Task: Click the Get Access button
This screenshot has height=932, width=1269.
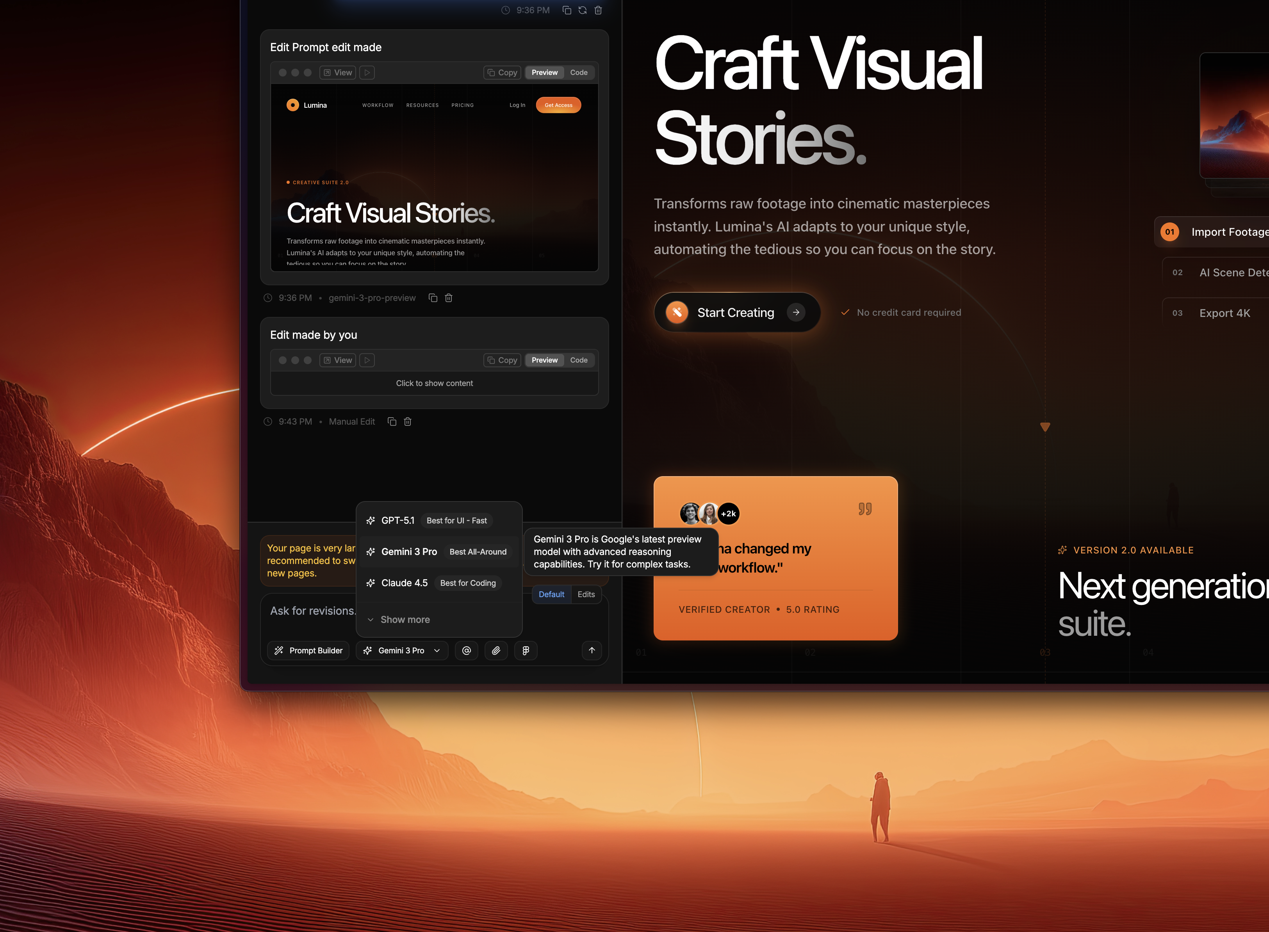Action: pos(558,105)
